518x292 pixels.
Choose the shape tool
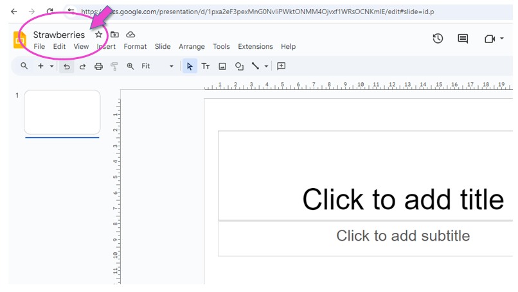click(x=239, y=66)
